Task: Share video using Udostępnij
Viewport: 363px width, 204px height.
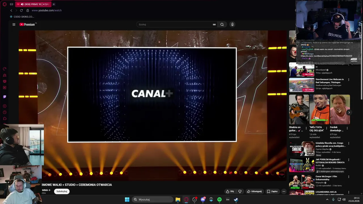Action: tap(254, 191)
